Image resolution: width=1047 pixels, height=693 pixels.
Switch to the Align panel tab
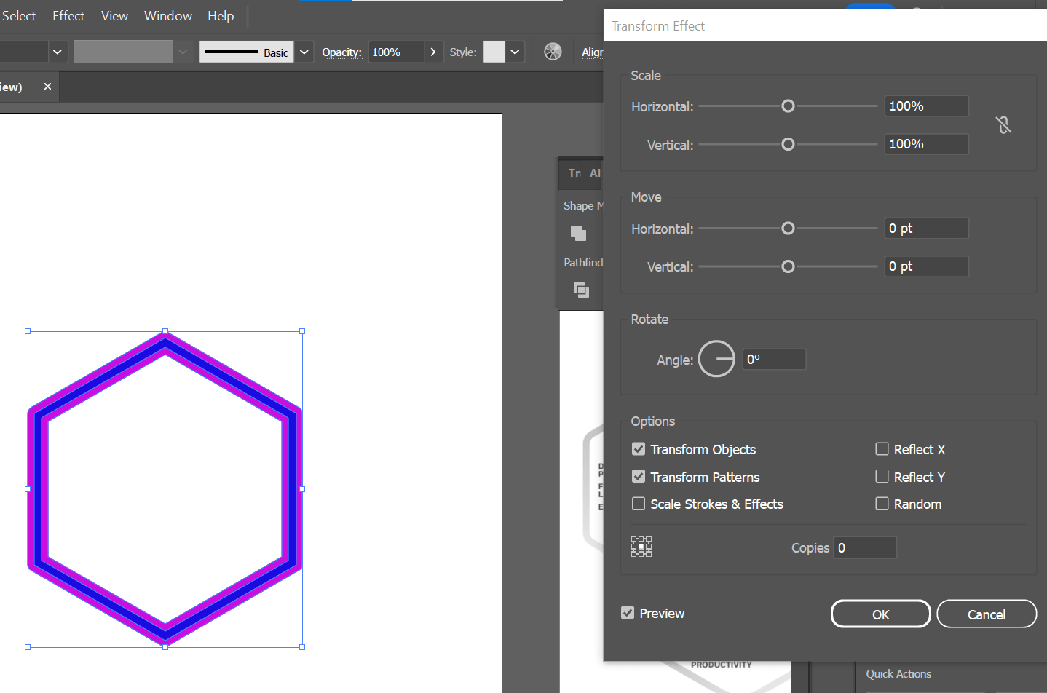pos(595,173)
